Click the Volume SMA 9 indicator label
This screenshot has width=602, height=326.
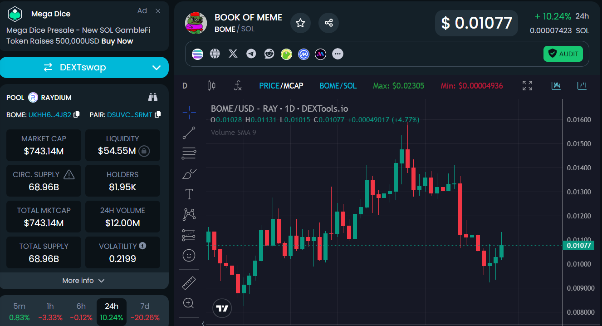[233, 133]
